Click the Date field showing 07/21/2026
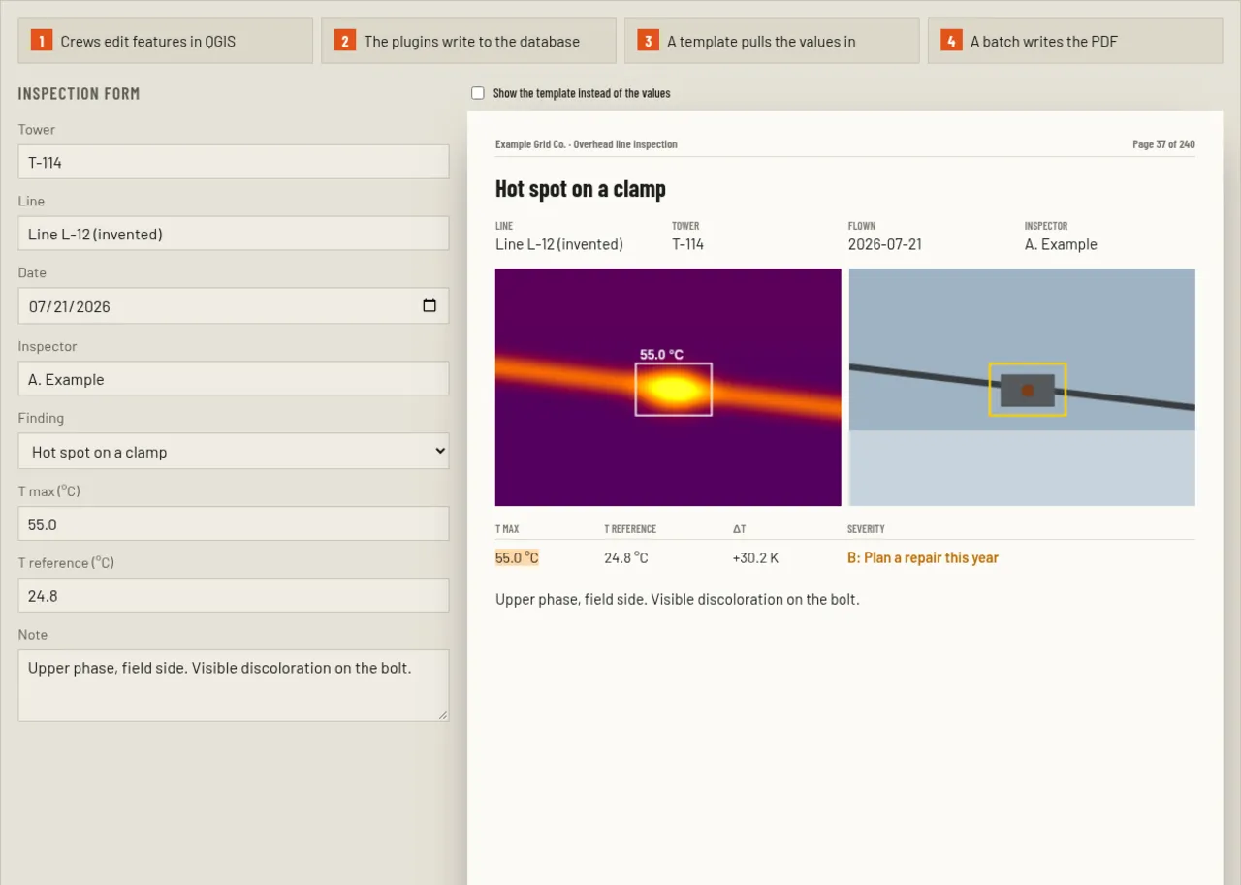This screenshot has width=1241, height=885. [x=234, y=306]
